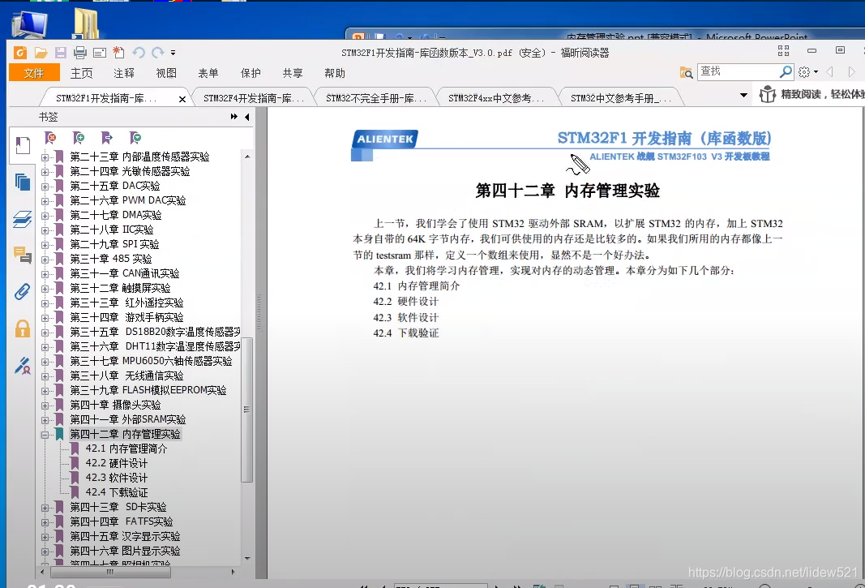Click the bookmark arrow icon
The height and width of the screenshot is (588, 865).
[107, 138]
